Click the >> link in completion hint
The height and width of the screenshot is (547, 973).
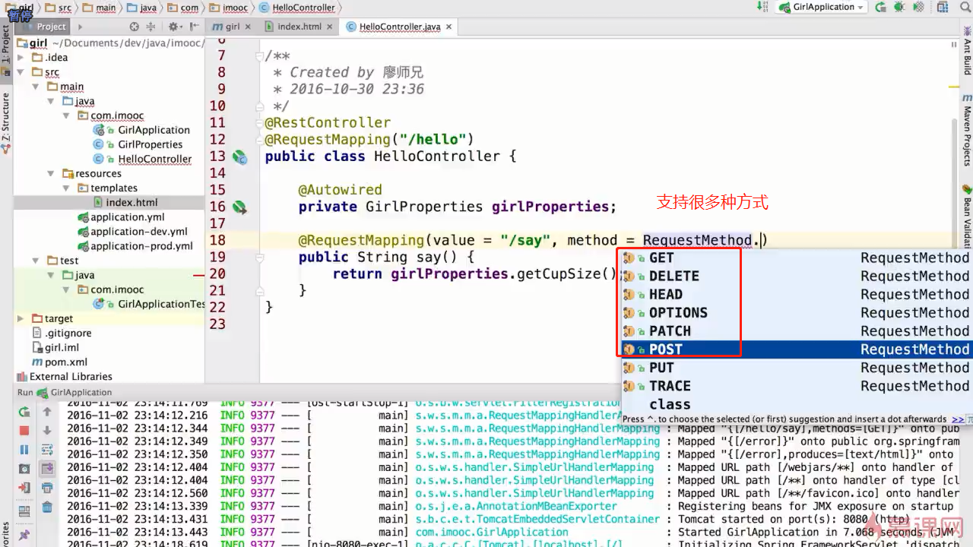[958, 419]
